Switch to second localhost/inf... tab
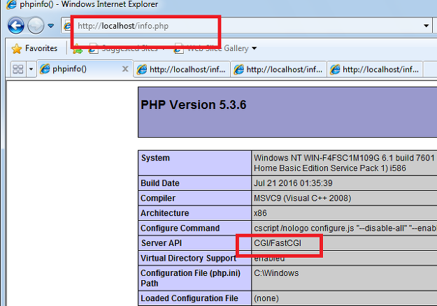Viewport: 437px width, 306px height. (181, 69)
